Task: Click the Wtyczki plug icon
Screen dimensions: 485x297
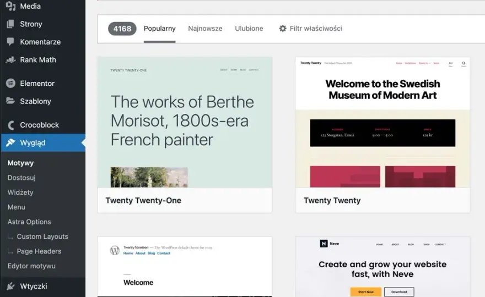Action: [x=10, y=286]
